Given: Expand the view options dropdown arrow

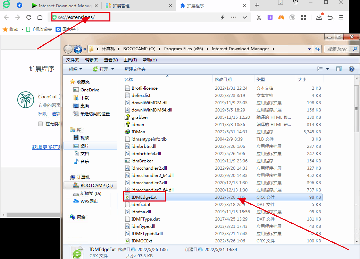Looking at the screenshot, I should 327,69.
